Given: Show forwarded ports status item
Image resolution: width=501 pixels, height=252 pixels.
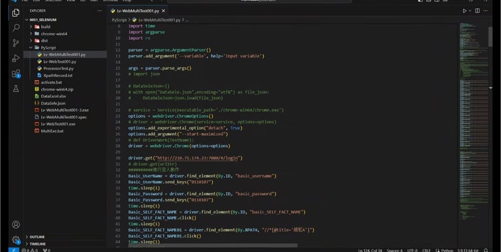Looking at the screenshot, I should (46, 250).
